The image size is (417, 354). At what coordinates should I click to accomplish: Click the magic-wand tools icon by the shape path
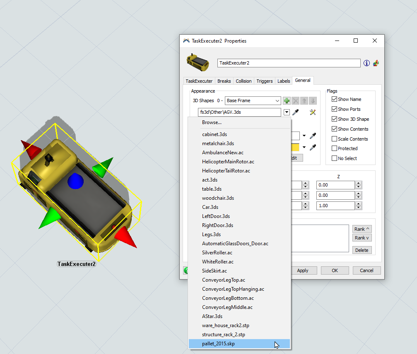pyautogui.click(x=313, y=112)
